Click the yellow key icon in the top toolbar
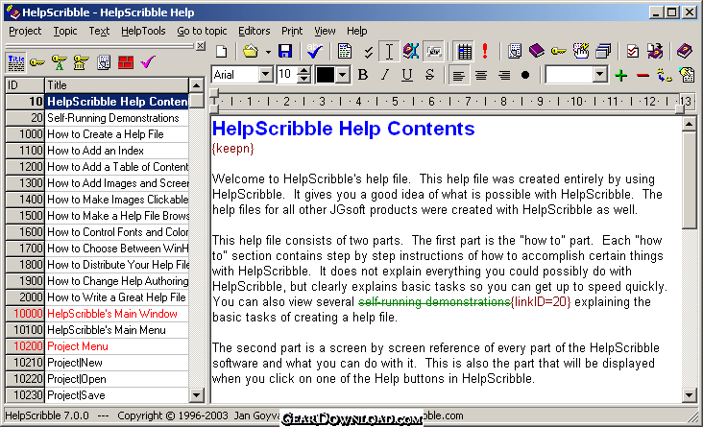 558,51
